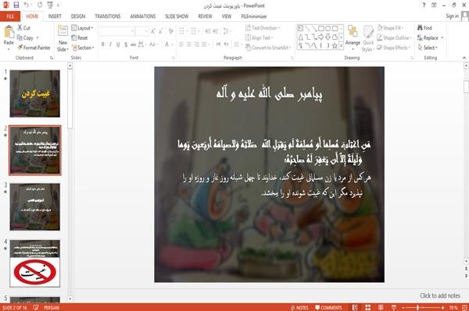
Task: Open the Shape Fill dropdown
Action: [x=390, y=28]
